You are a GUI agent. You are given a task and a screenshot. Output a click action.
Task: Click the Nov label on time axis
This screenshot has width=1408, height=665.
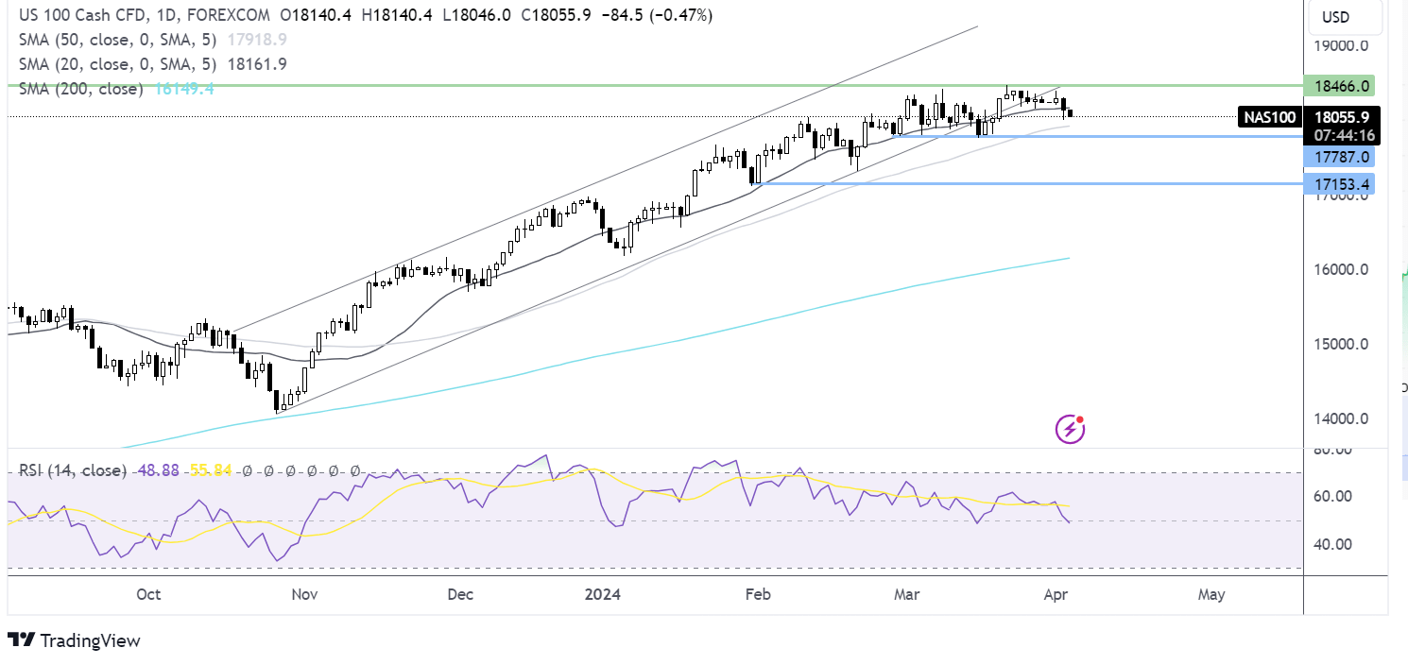click(304, 594)
